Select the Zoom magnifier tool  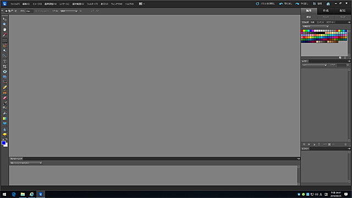pyautogui.click(x=4, y=24)
